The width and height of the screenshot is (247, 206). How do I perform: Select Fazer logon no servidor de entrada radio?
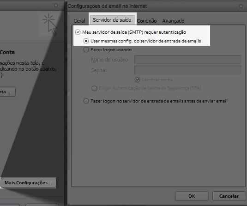86,101
